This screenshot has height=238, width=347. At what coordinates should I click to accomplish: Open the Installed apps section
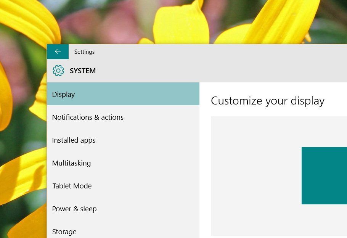(x=123, y=140)
